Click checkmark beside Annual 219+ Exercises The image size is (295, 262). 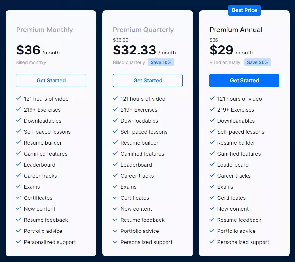point(212,109)
